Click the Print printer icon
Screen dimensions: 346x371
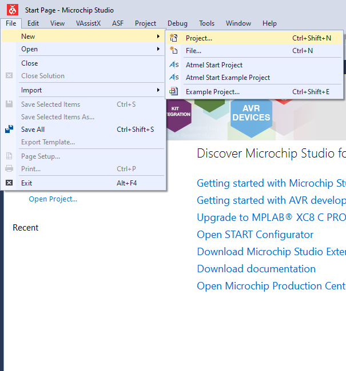tap(9, 168)
